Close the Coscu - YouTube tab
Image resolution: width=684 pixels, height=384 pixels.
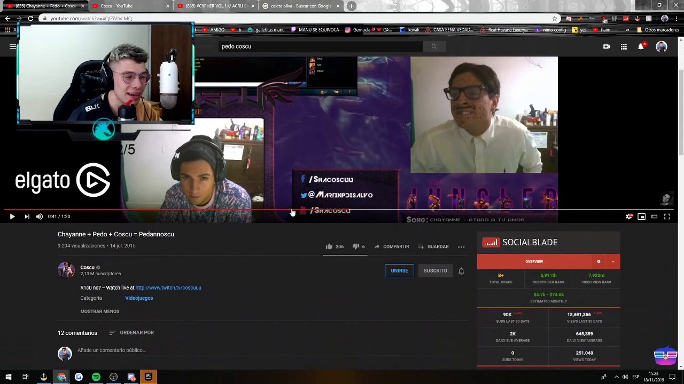click(168, 6)
